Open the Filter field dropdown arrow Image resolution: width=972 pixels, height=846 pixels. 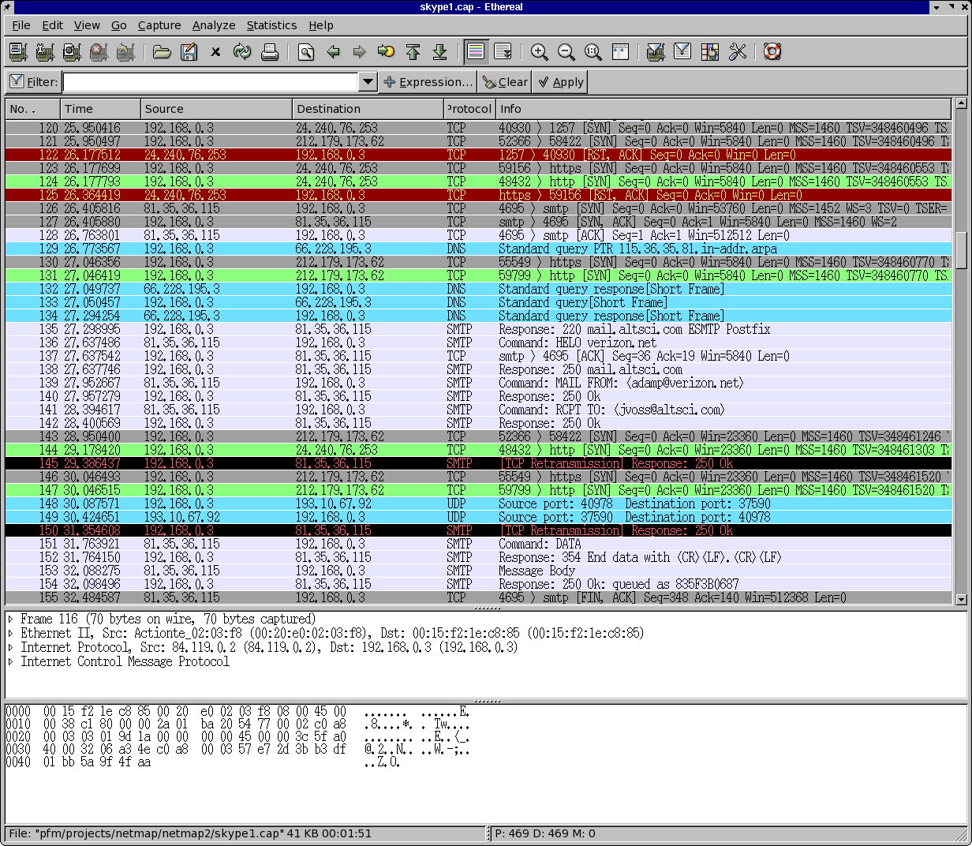point(367,82)
